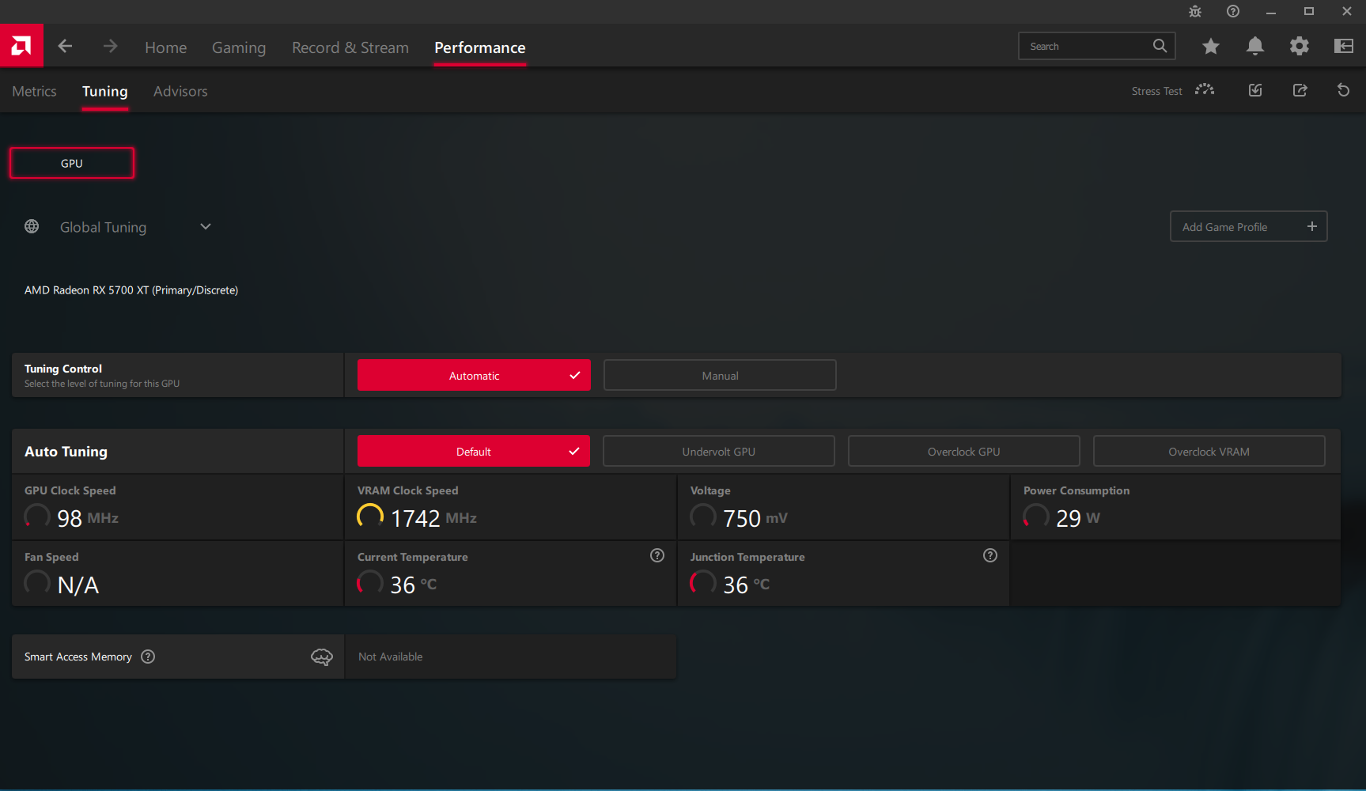The height and width of the screenshot is (791, 1366).
Task: Click the Stress Test gauge icon
Action: point(1205,90)
